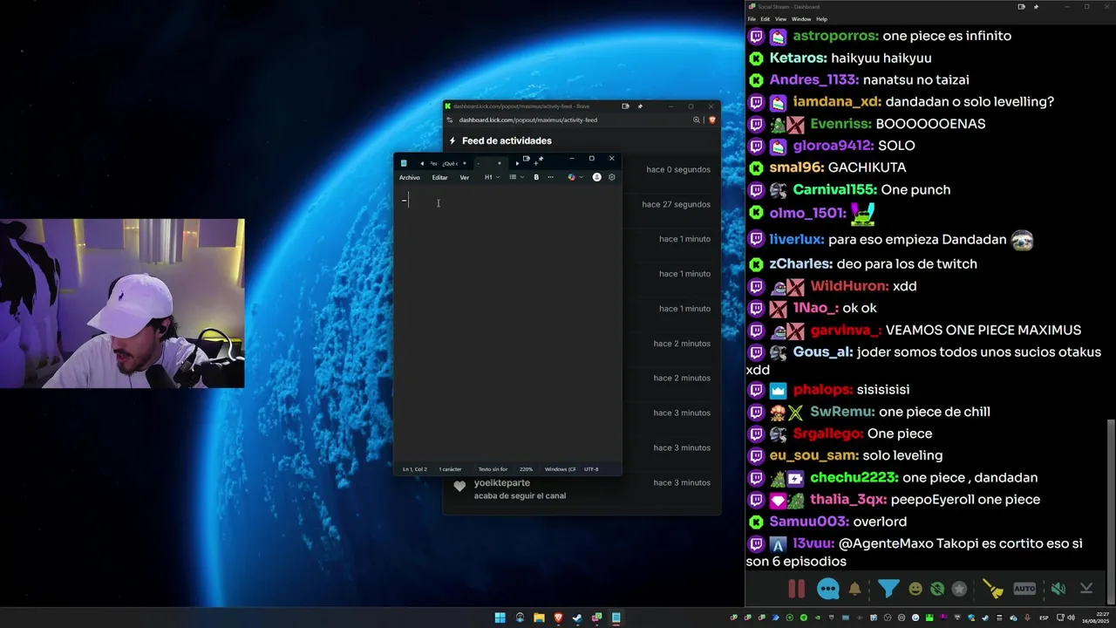Click the smiley emoji icon in Social Stream

pos(915,589)
